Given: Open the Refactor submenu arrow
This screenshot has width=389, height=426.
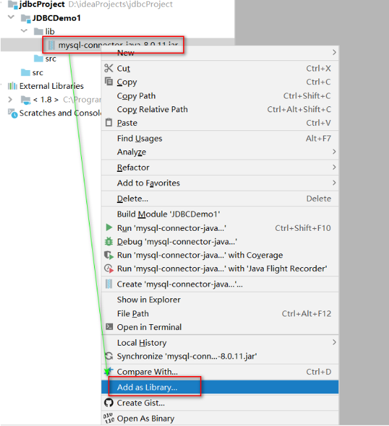Looking at the screenshot, I should [x=334, y=167].
